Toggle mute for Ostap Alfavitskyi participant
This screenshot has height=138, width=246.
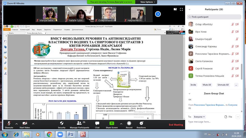click(x=233, y=24)
